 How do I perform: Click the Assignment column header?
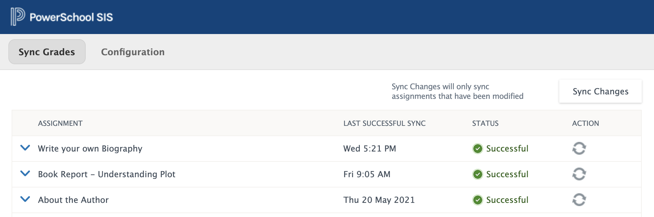pyautogui.click(x=60, y=123)
